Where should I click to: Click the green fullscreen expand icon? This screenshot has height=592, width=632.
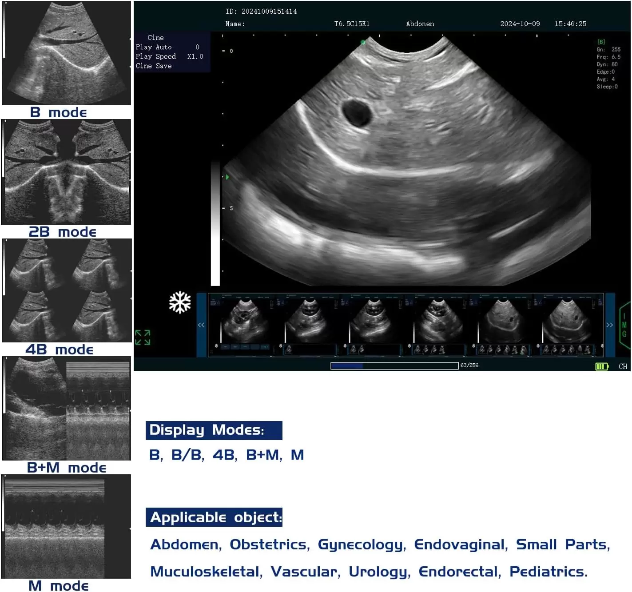[x=143, y=337]
